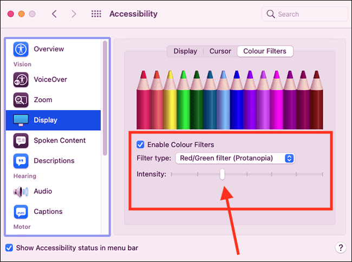Click the blue Filter type stepper arrows
Image resolution: width=352 pixels, height=262 pixels.
(x=289, y=158)
